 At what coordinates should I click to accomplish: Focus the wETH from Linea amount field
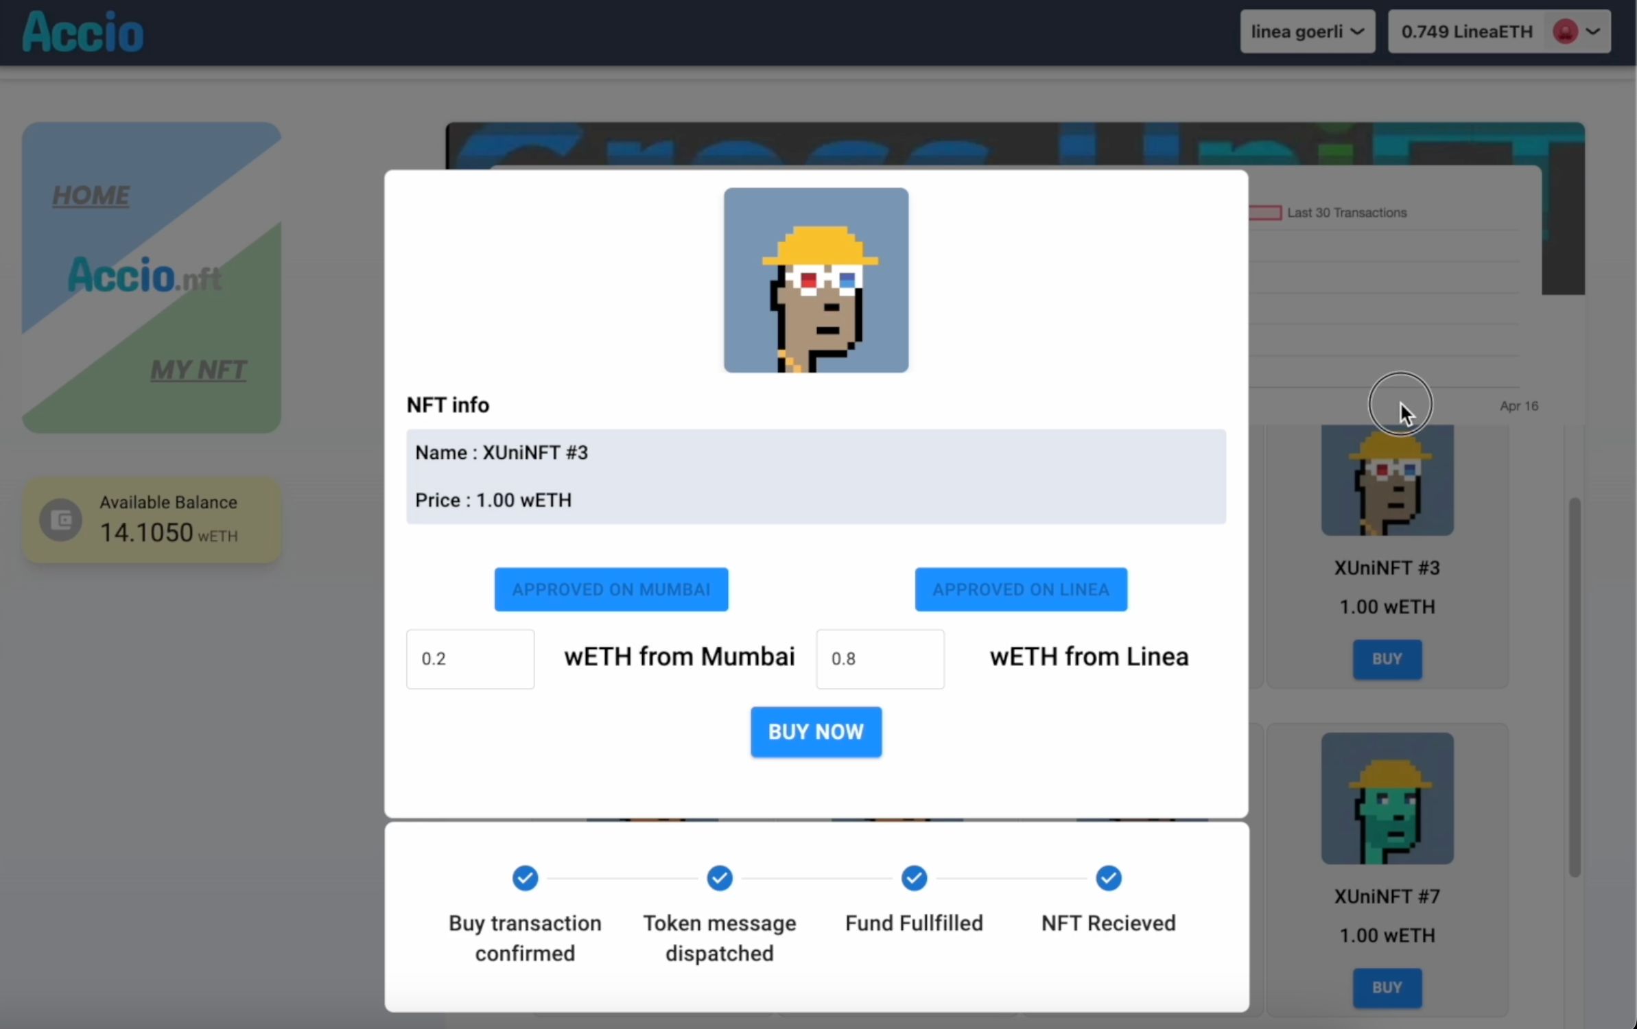pyautogui.click(x=880, y=659)
